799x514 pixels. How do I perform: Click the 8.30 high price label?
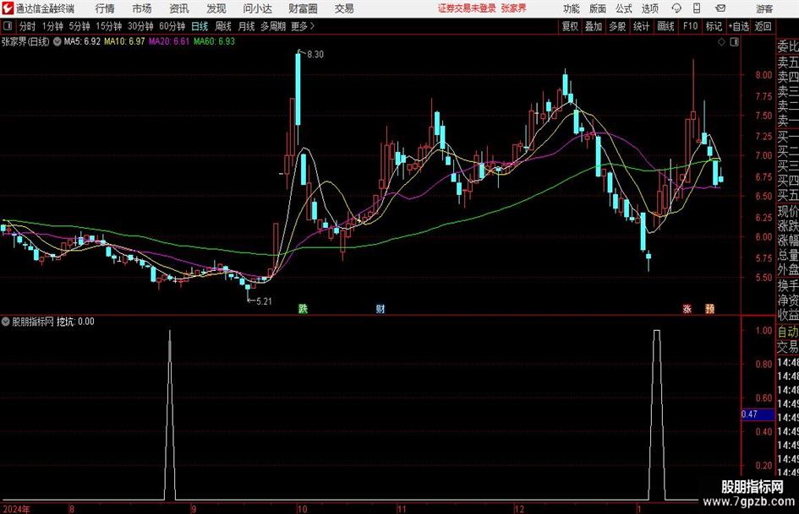pos(315,55)
